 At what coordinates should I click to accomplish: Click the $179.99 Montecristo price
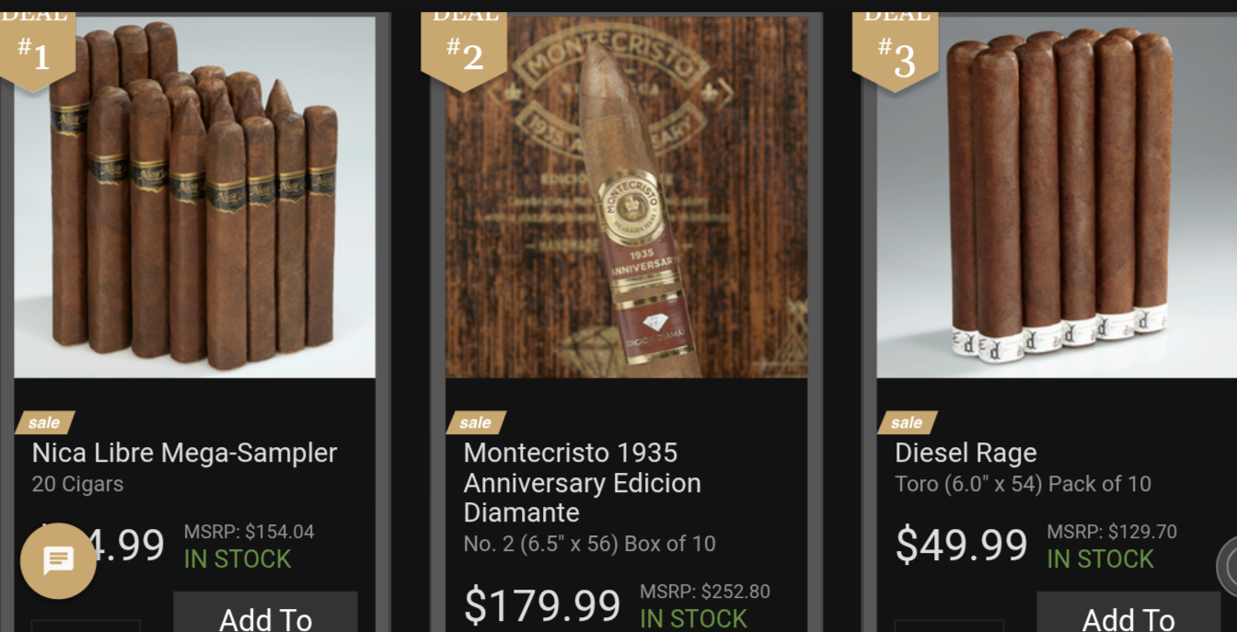click(542, 605)
